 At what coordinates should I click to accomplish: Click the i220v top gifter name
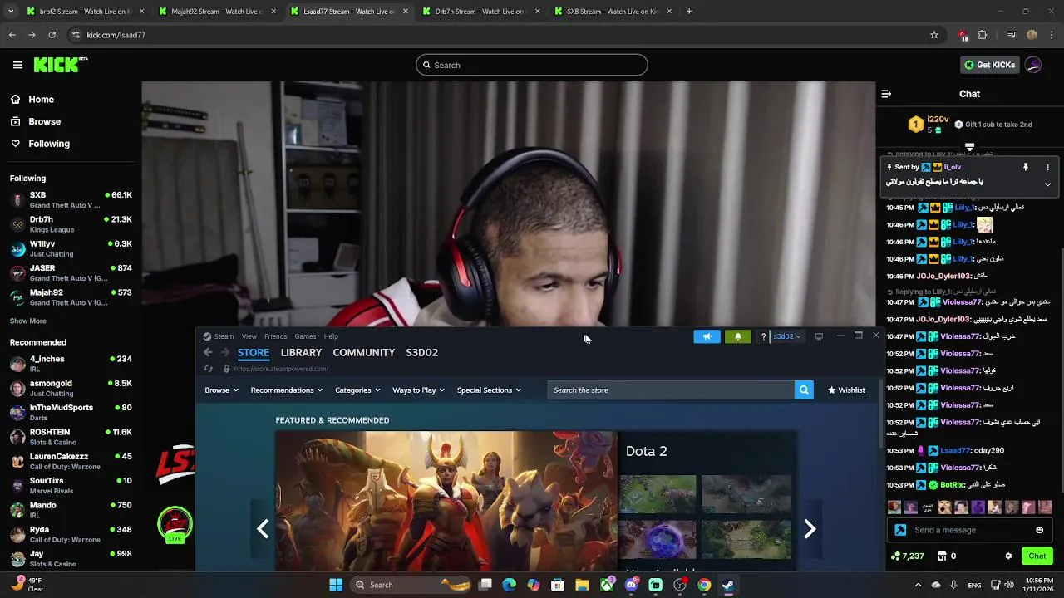(938, 120)
